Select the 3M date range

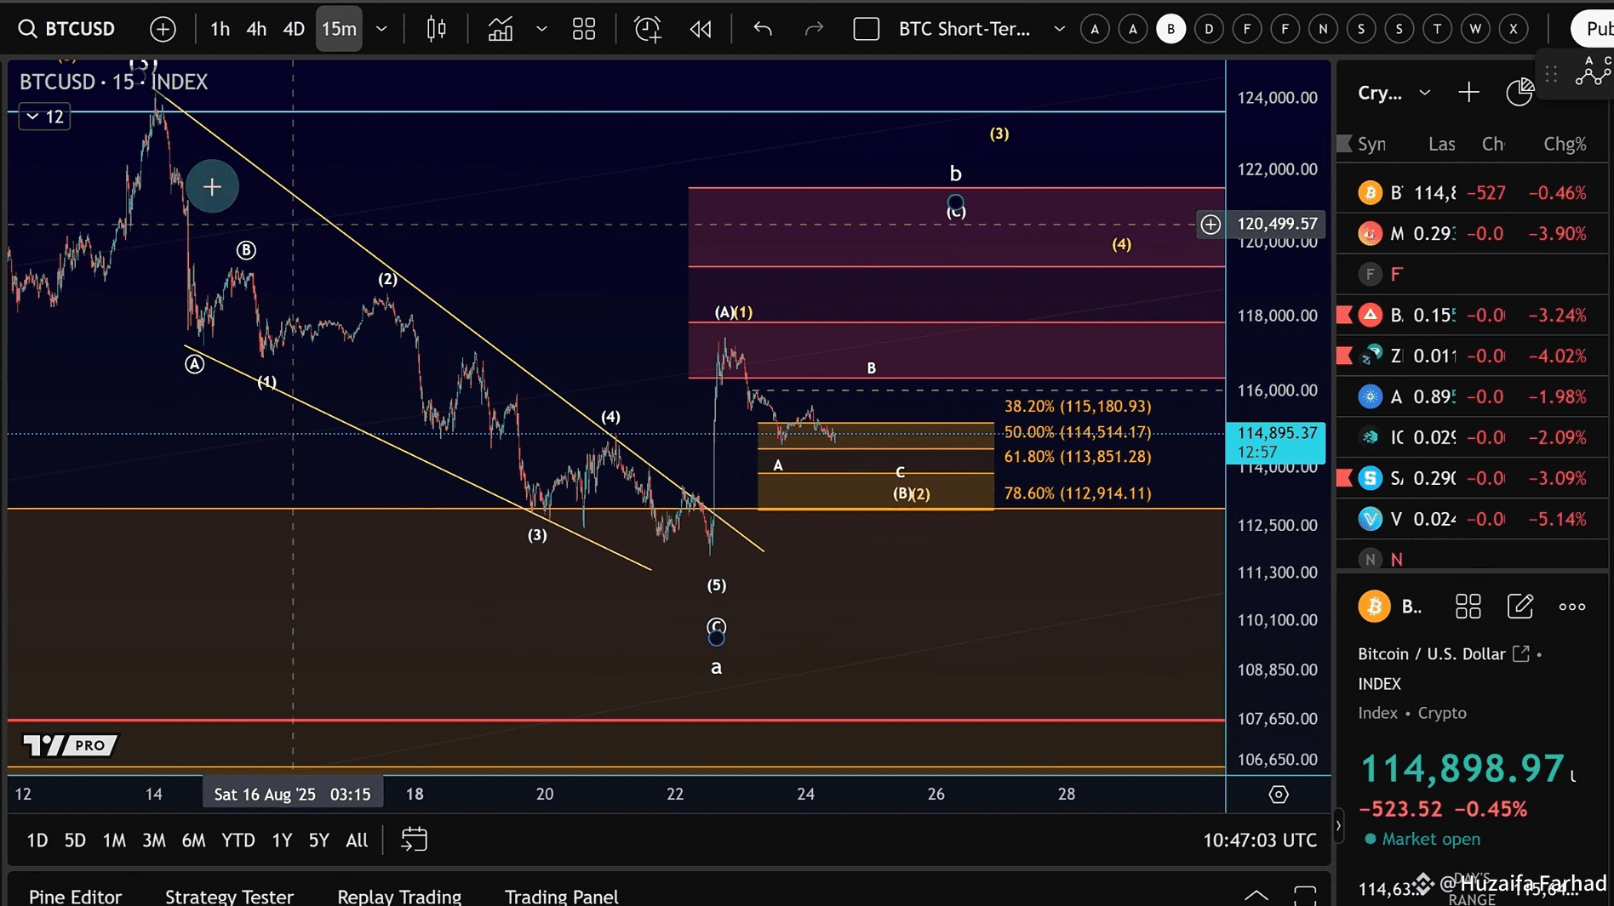coord(154,840)
